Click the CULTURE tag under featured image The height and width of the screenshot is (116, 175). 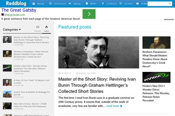pyautogui.click(x=92, y=73)
